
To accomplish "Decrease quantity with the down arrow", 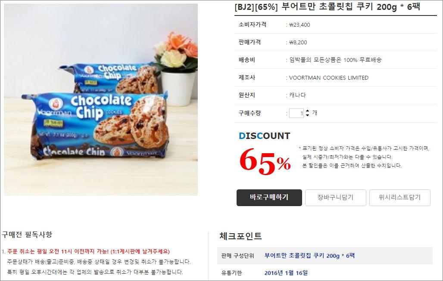I will (307, 115).
